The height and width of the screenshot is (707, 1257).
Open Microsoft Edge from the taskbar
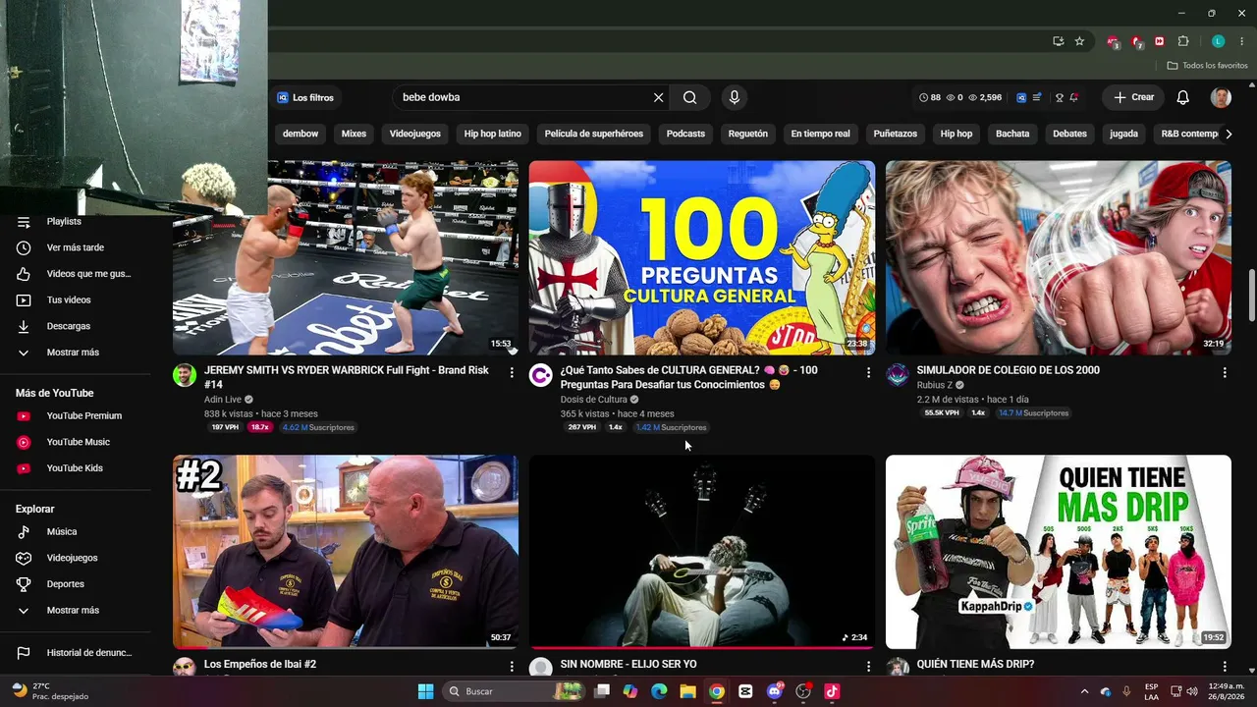659,691
